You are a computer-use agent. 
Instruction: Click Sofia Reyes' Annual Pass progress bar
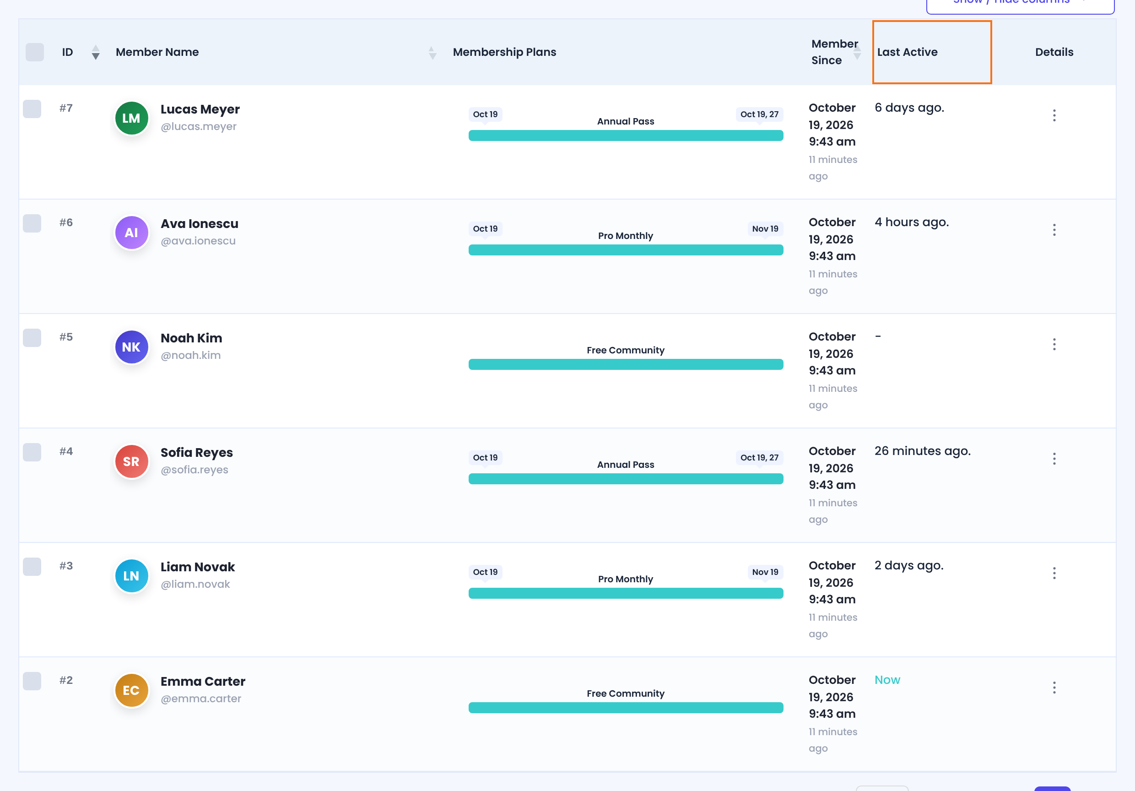625,478
